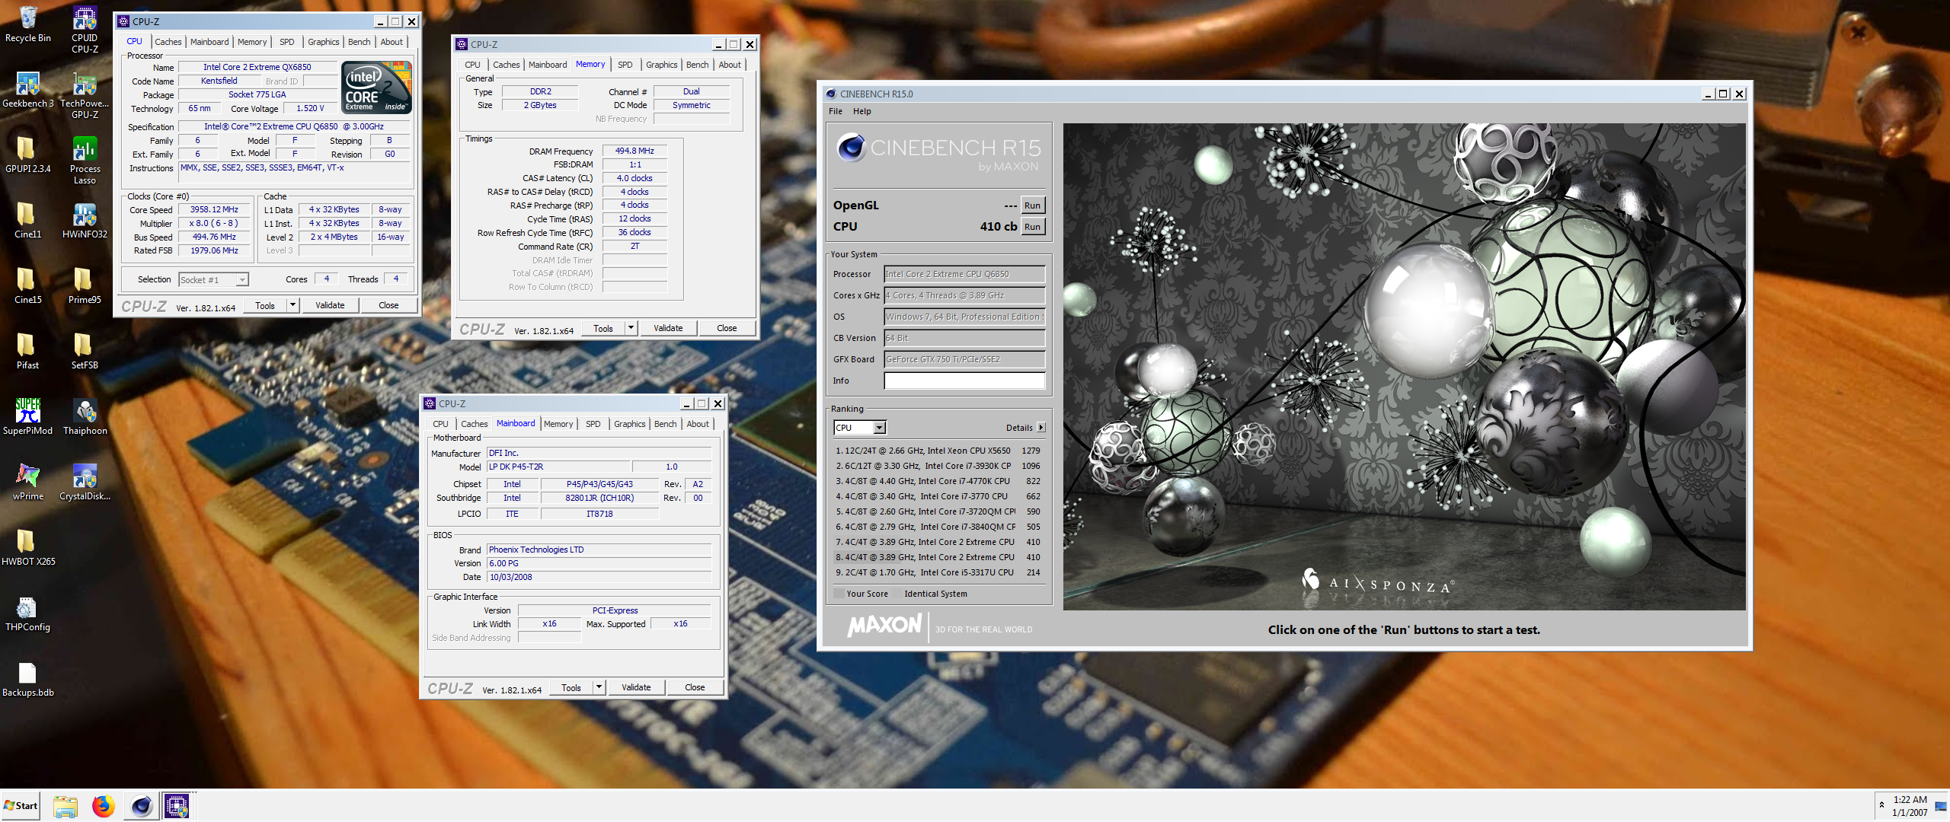Select the Backups.bdb file icon
The width and height of the screenshot is (1950, 822).
tap(28, 679)
